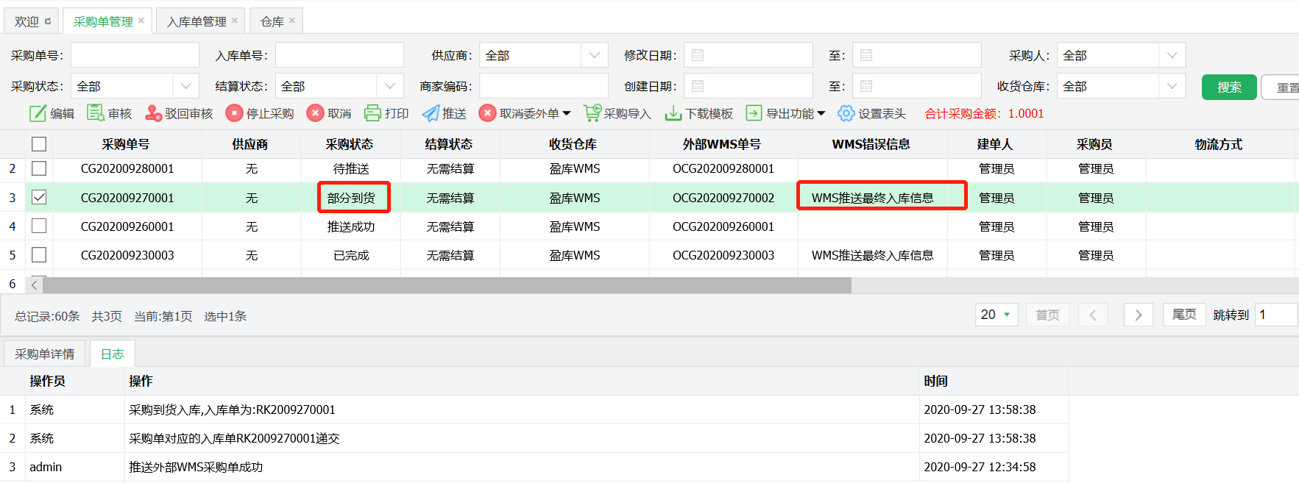
Task: Click refresh icon on 欢迎 tab
Action: [x=48, y=21]
